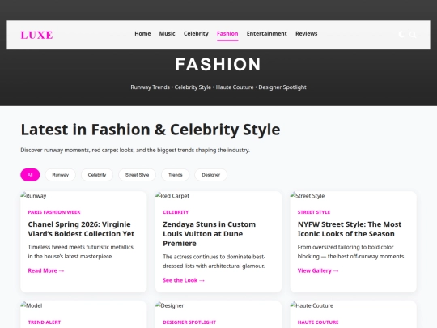Click See the Look link
The height and width of the screenshot is (328, 437).
click(x=184, y=280)
